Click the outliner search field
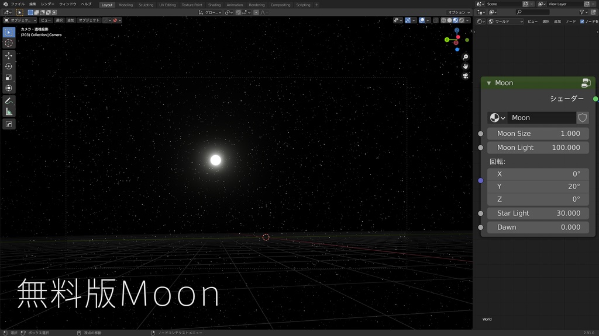This screenshot has height=336, width=599. click(x=532, y=12)
